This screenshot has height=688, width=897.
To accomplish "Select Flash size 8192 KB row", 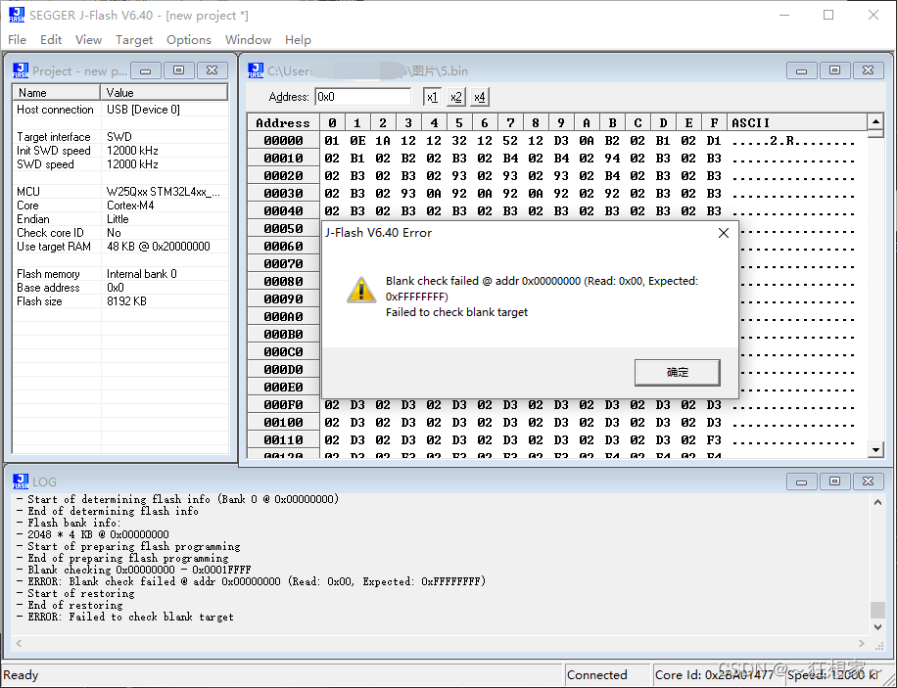I will coord(120,301).
